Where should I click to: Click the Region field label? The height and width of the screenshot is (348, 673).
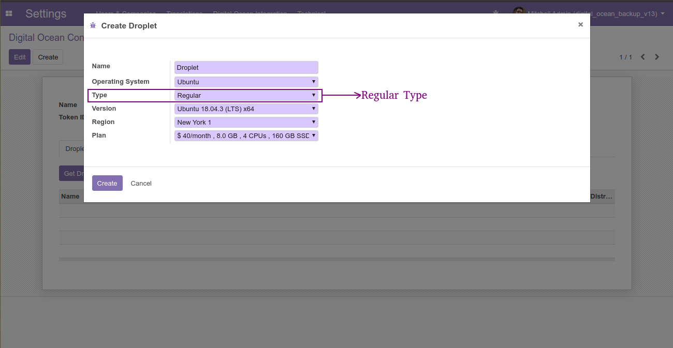coord(104,122)
